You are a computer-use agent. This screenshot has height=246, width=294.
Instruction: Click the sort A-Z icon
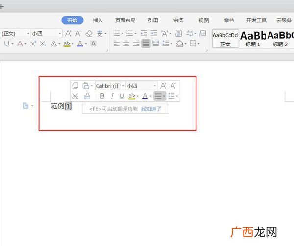click(179, 33)
